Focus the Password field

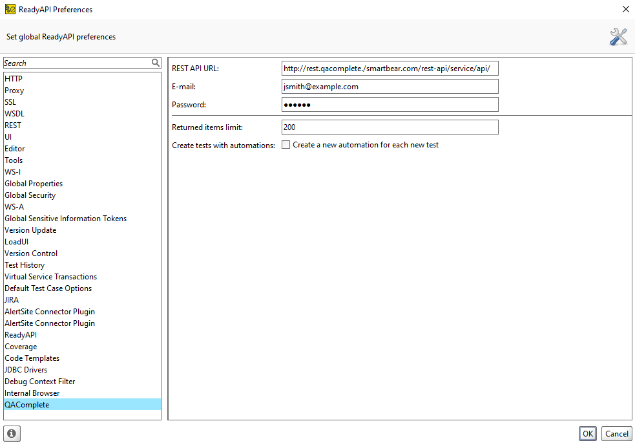pos(390,105)
